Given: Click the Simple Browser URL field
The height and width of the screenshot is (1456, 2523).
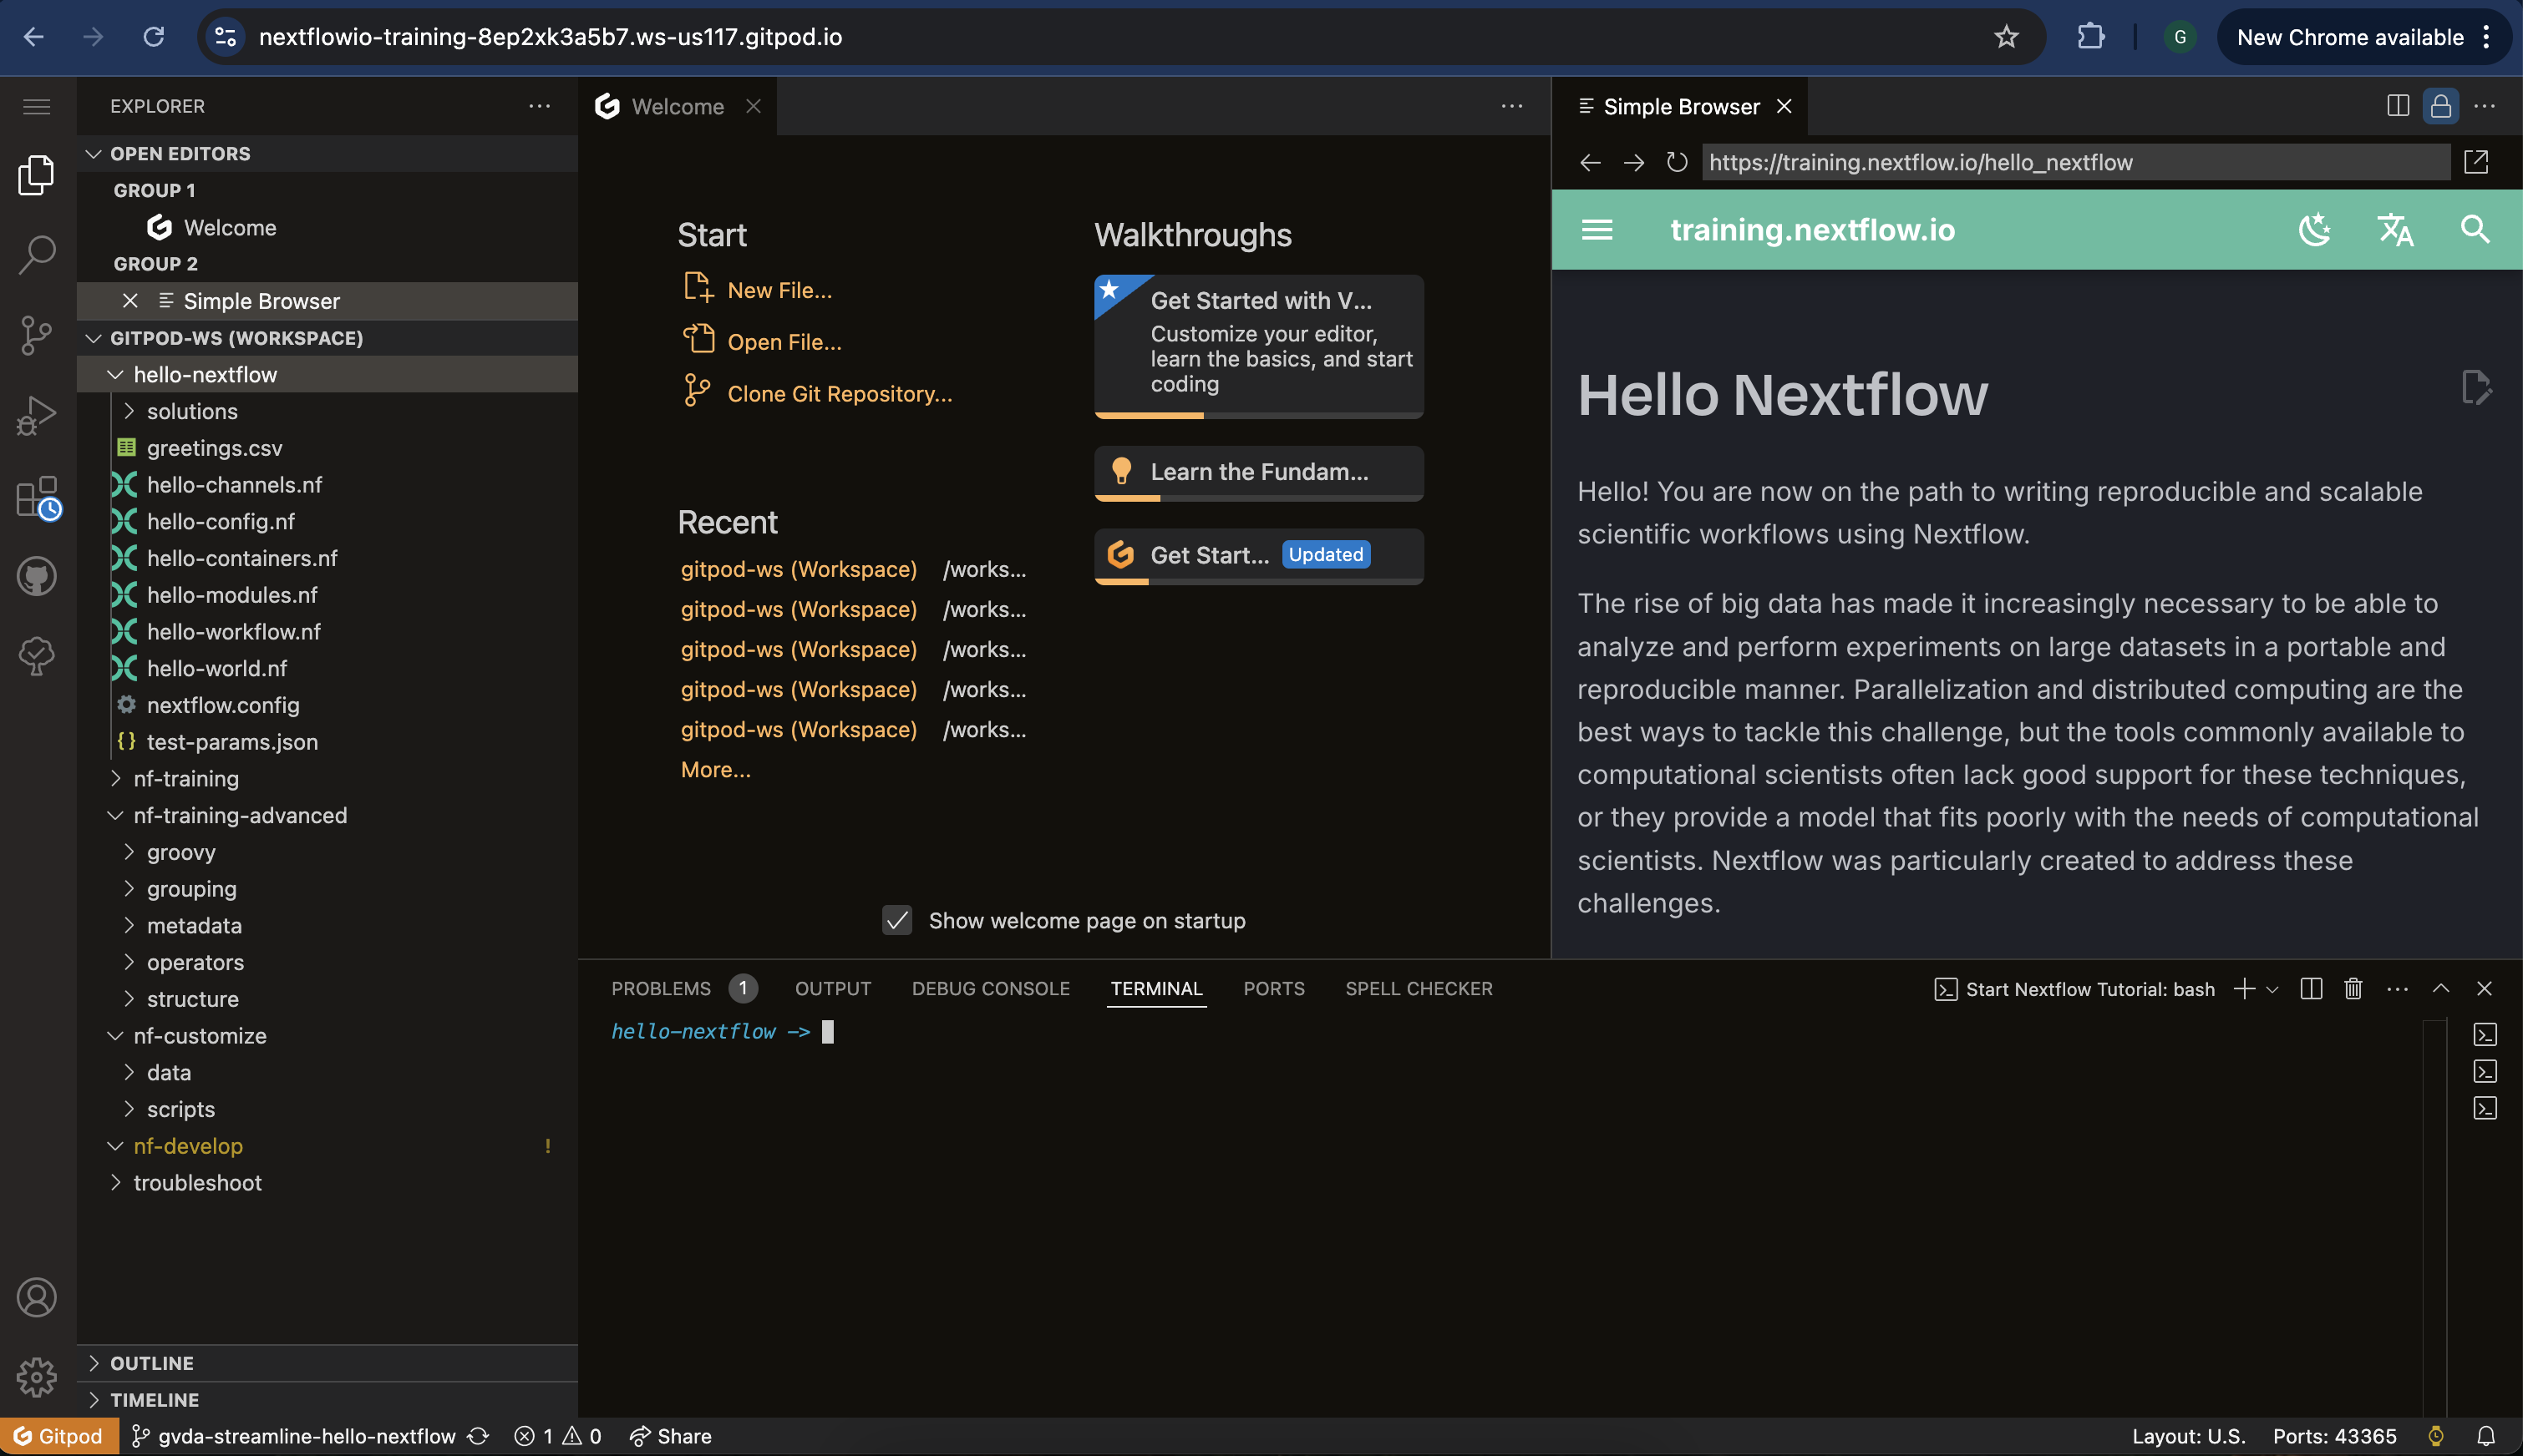Looking at the screenshot, I should tap(2076, 162).
